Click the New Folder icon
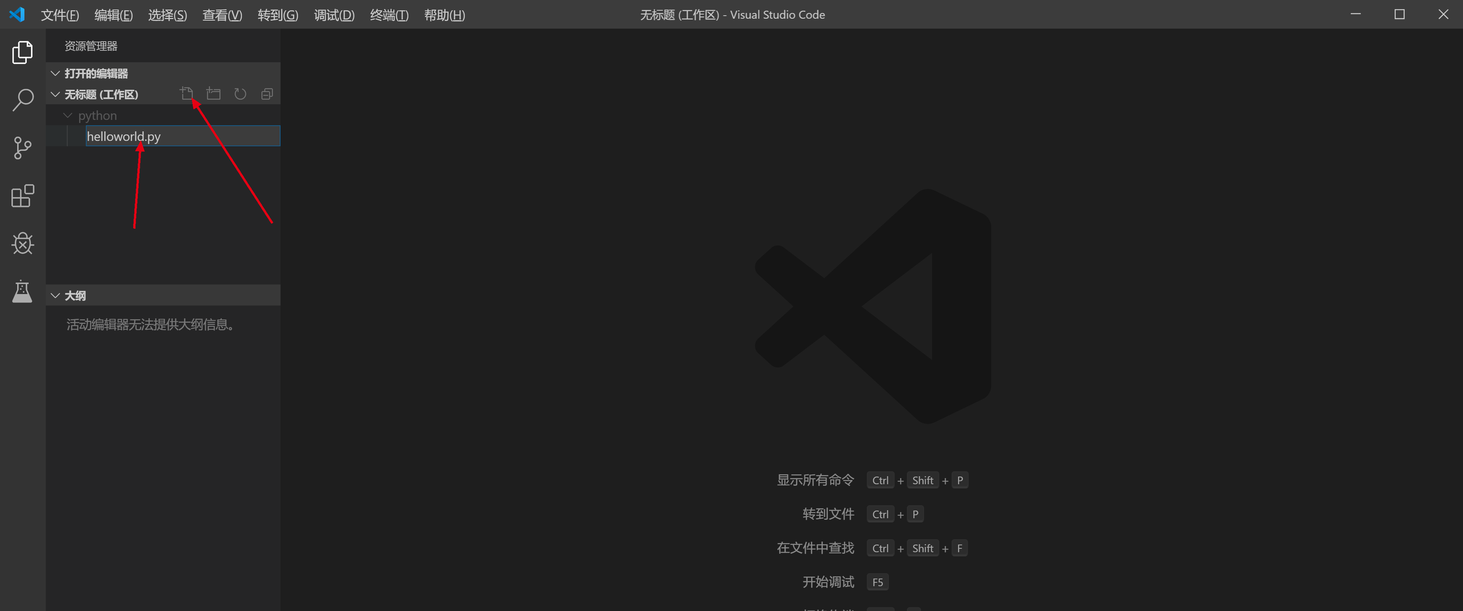The image size is (1463, 611). coord(213,94)
